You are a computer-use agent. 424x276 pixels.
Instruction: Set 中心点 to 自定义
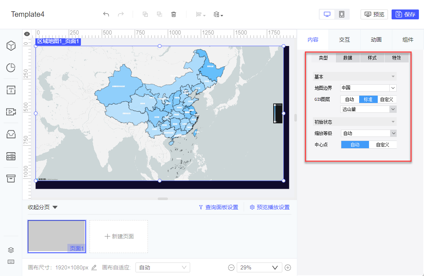tap(382, 145)
